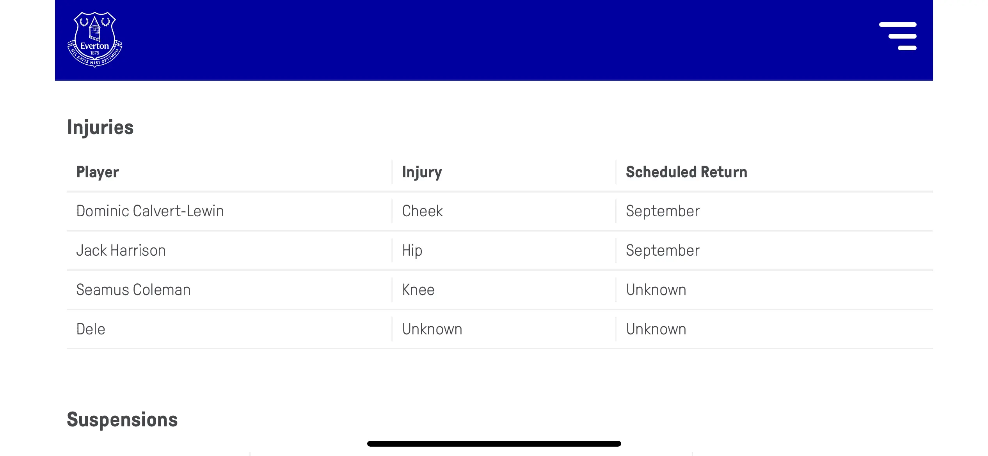
Task: Tap the black home indicator bar
Action: pos(494,444)
